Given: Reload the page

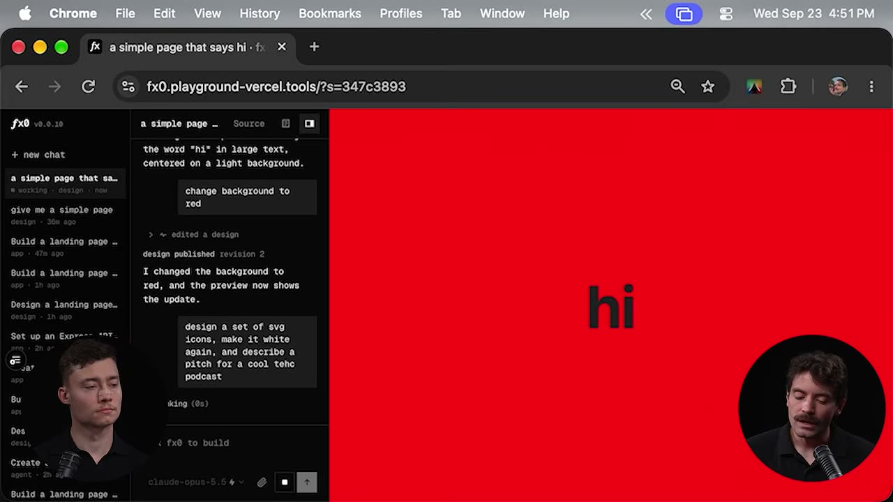Looking at the screenshot, I should click(x=88, y=86).
